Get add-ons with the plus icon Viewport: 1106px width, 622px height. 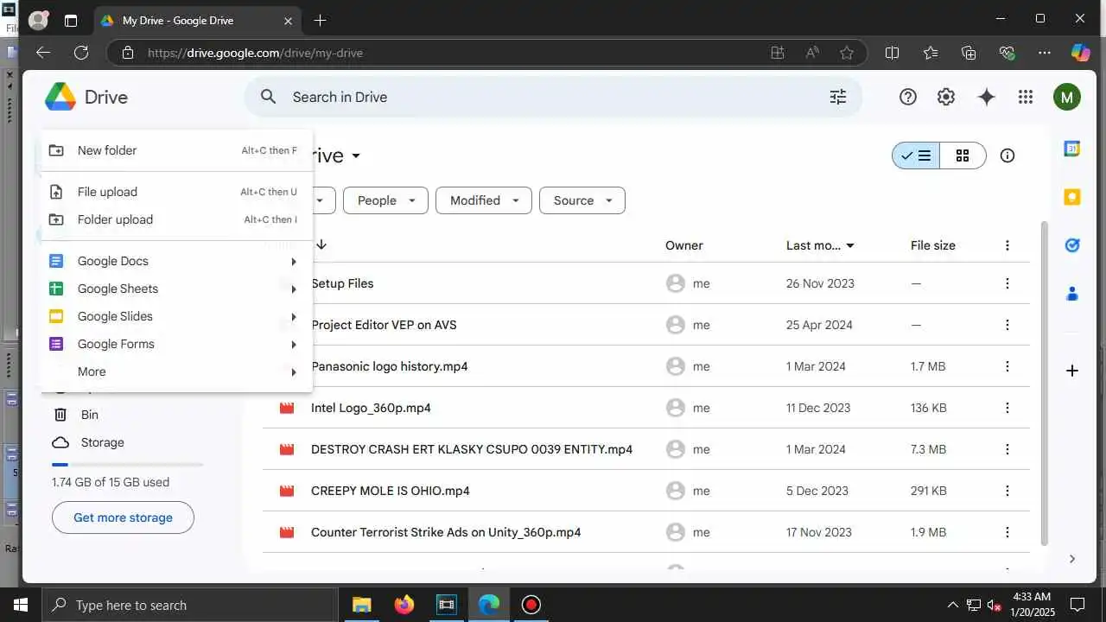click(x=1072, y=371)
